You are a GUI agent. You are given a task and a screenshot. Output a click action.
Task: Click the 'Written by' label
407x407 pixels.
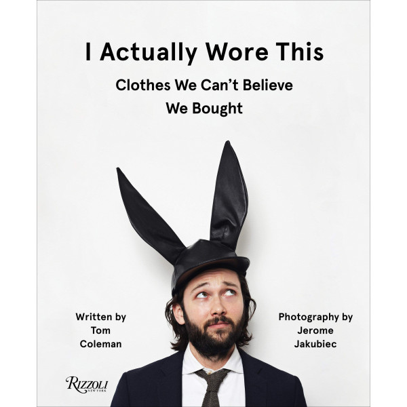[x=100, y=317]
